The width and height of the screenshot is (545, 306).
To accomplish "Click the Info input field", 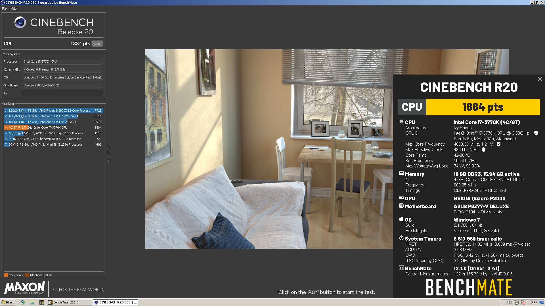I will tap(62, 93).
